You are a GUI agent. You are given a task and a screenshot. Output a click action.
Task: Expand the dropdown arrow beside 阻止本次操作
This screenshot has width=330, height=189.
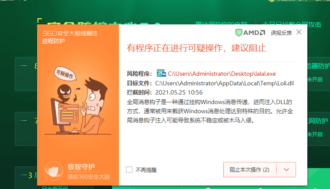click(286, 170)
